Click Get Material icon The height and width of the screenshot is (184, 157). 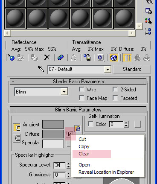click(11, 58)
